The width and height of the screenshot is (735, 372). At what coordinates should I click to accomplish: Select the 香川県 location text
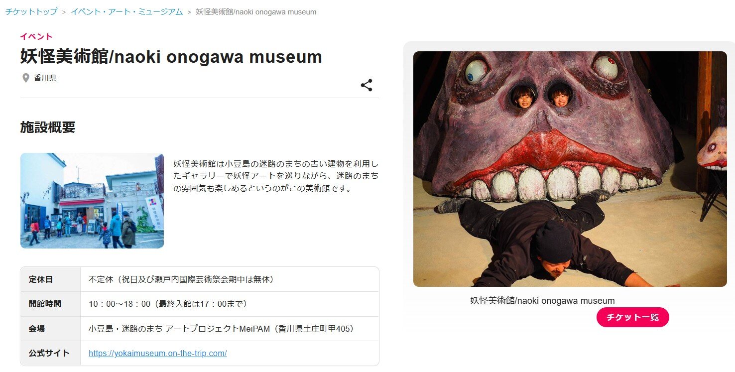(45, 78)
